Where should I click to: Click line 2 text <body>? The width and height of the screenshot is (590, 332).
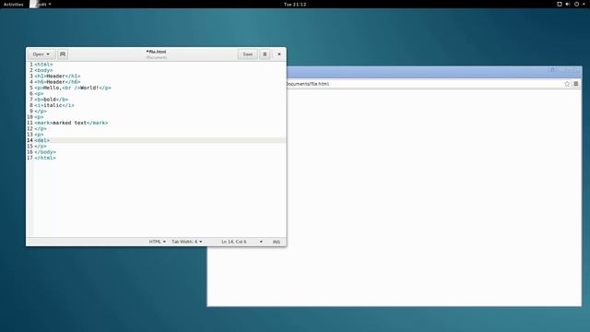[x=43, y=70]
